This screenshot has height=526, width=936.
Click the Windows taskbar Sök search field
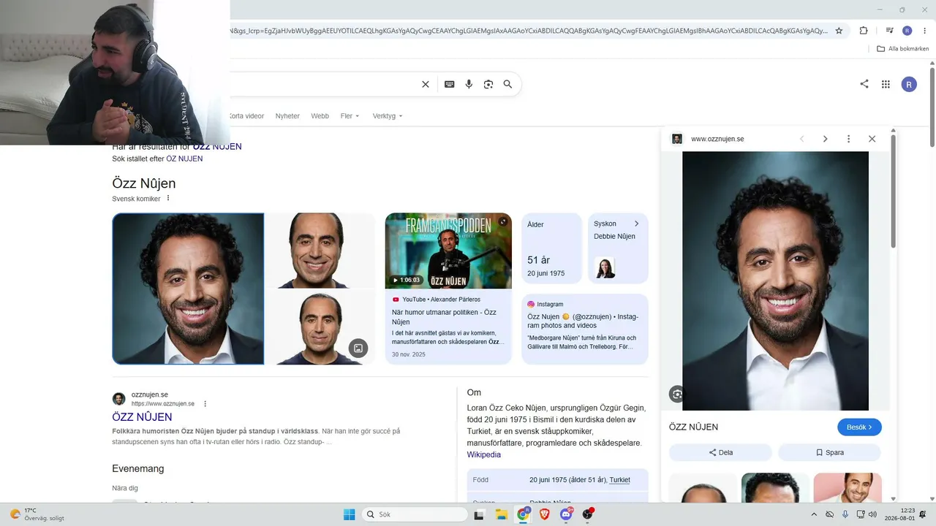[415, 514]
